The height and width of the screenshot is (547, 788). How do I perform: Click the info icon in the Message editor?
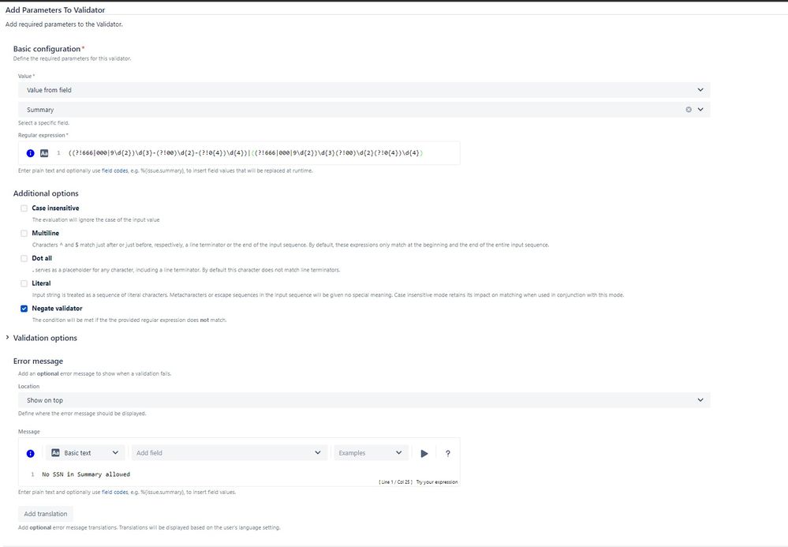(30, 454)
